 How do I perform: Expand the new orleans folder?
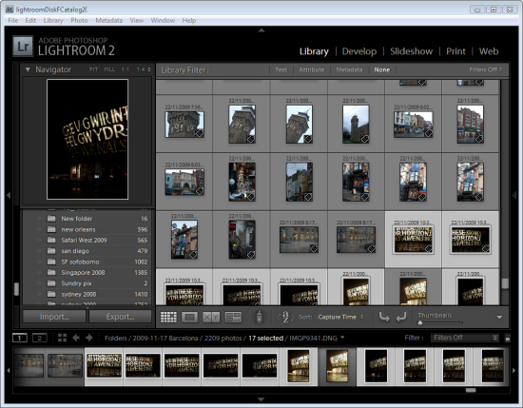pyautogui.click(x=39, y=229)
